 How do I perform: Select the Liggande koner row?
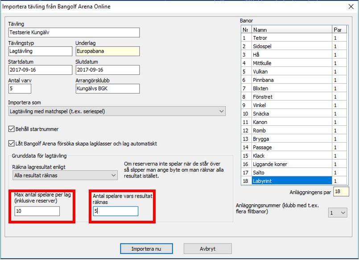tap(294, 164)
